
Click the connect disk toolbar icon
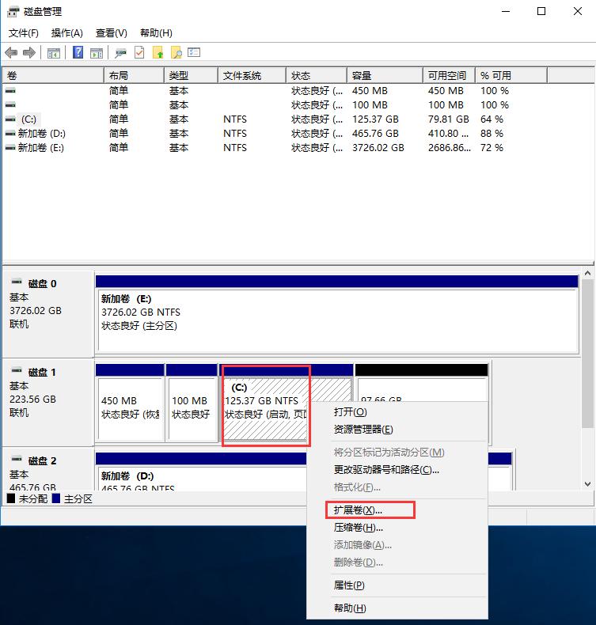click(120, 53)
